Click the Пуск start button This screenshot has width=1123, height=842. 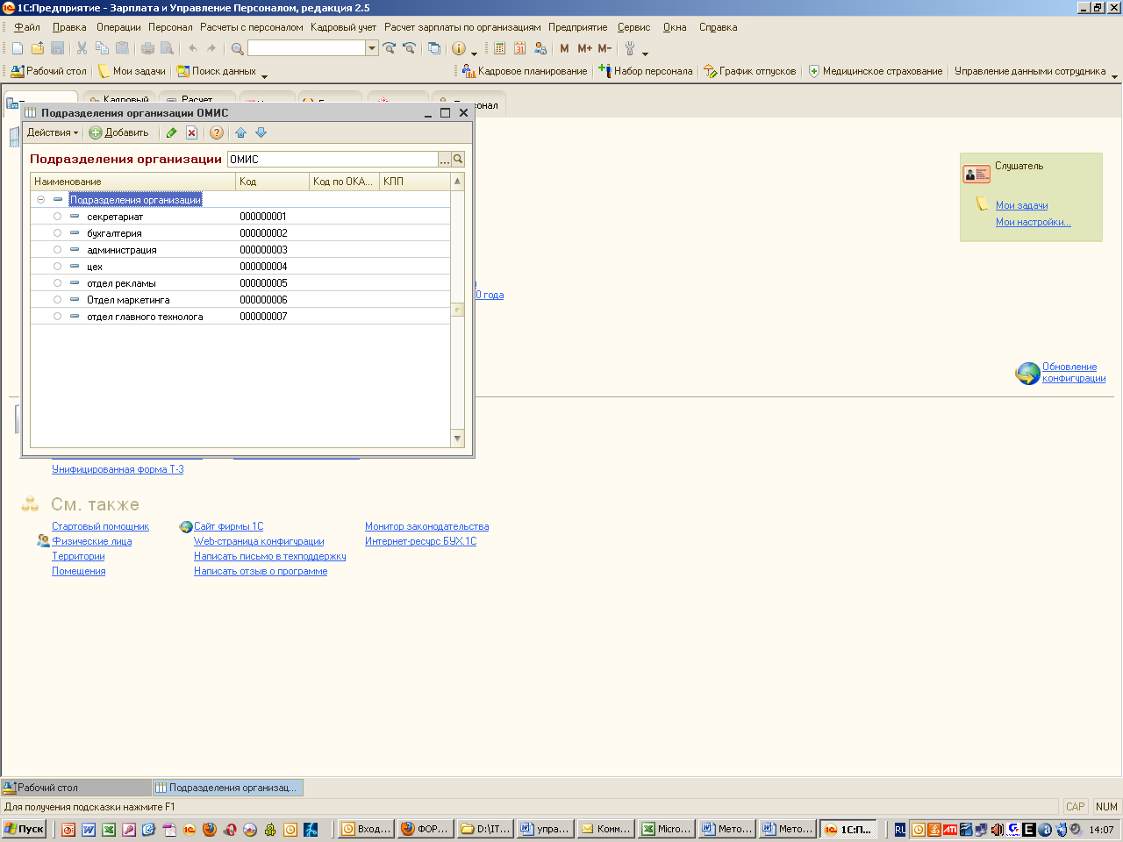[x=25, y=829]
